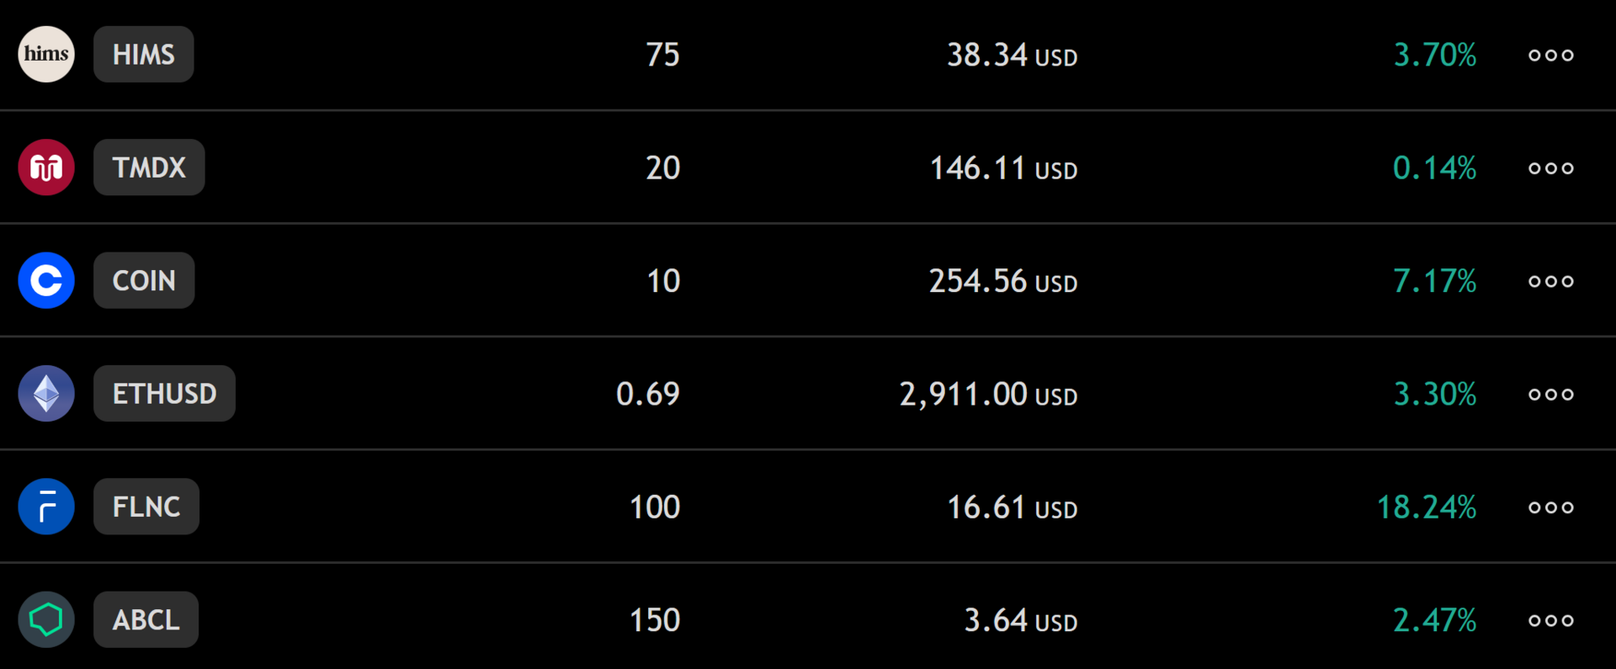Open the options menu for HIMS
Screen dimensions: 1616x669
pos(1550,54)
